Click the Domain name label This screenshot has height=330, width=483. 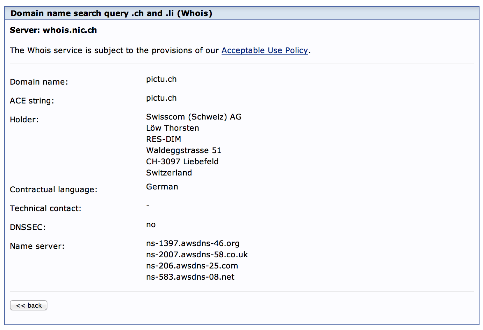(39, 82)
